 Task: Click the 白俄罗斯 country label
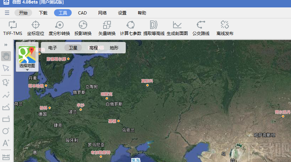coord(114,104)
